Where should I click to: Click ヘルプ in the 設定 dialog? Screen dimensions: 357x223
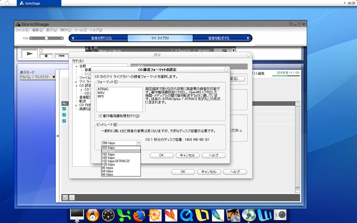click(x=235, y=172)
